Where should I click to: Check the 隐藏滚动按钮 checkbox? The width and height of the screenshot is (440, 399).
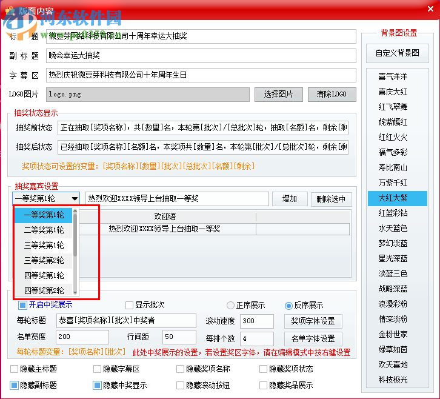pos(180,385)
